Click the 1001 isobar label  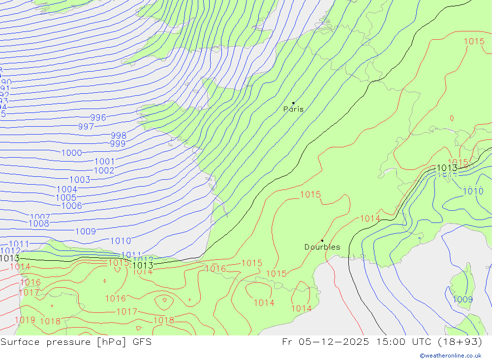(x=104, y=162)
